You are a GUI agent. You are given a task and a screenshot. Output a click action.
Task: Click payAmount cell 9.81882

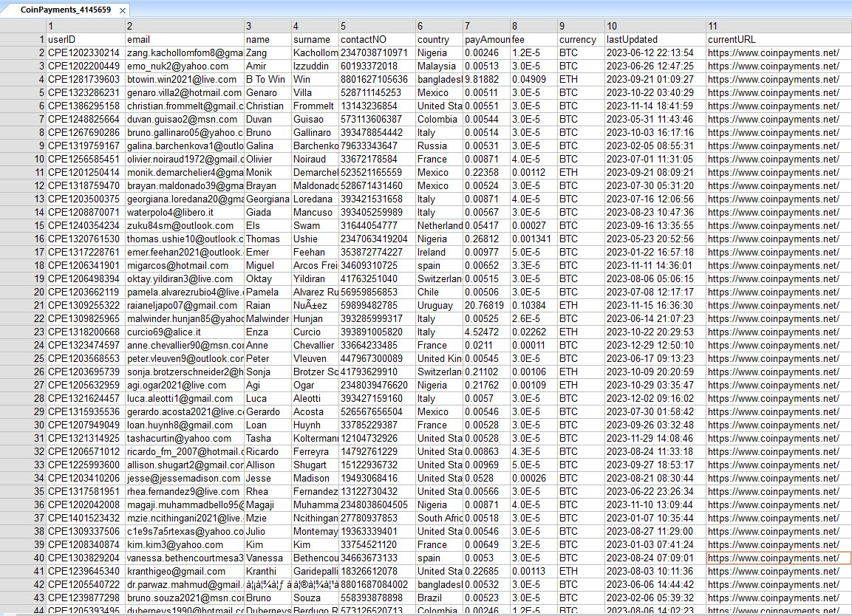click(486, 79)
